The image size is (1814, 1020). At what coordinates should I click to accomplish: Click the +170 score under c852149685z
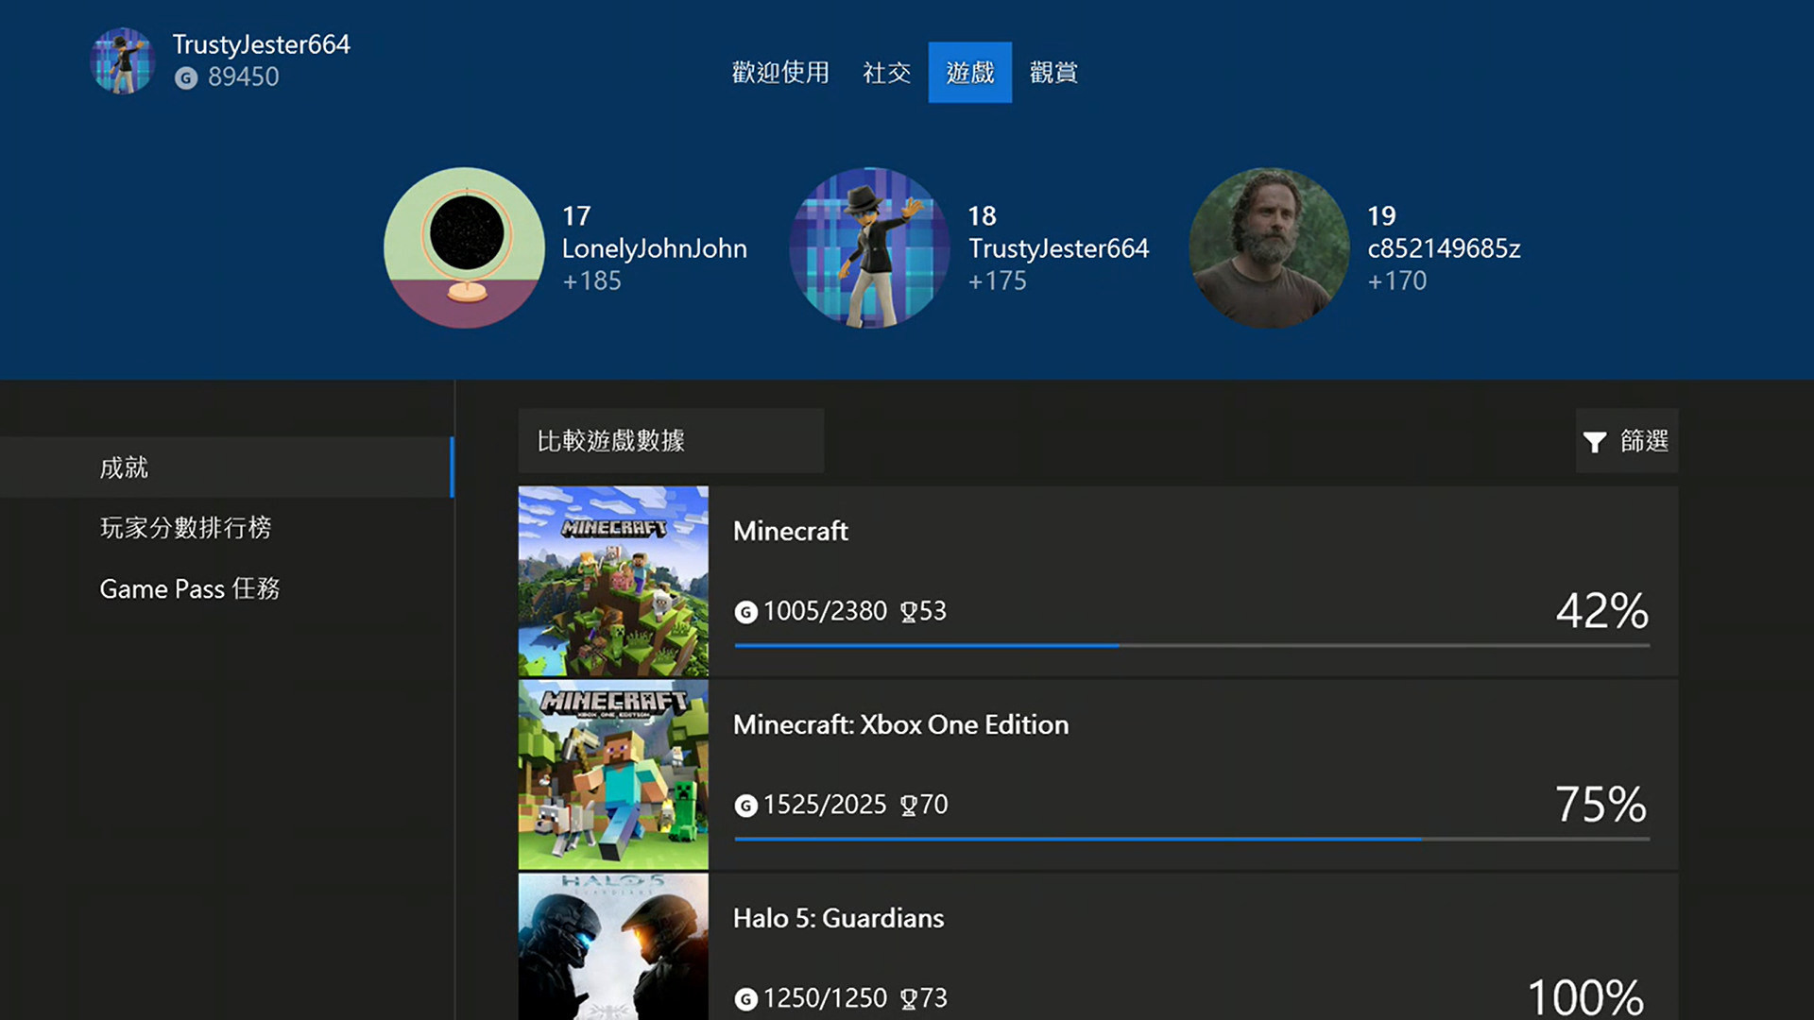[1397, 280]
